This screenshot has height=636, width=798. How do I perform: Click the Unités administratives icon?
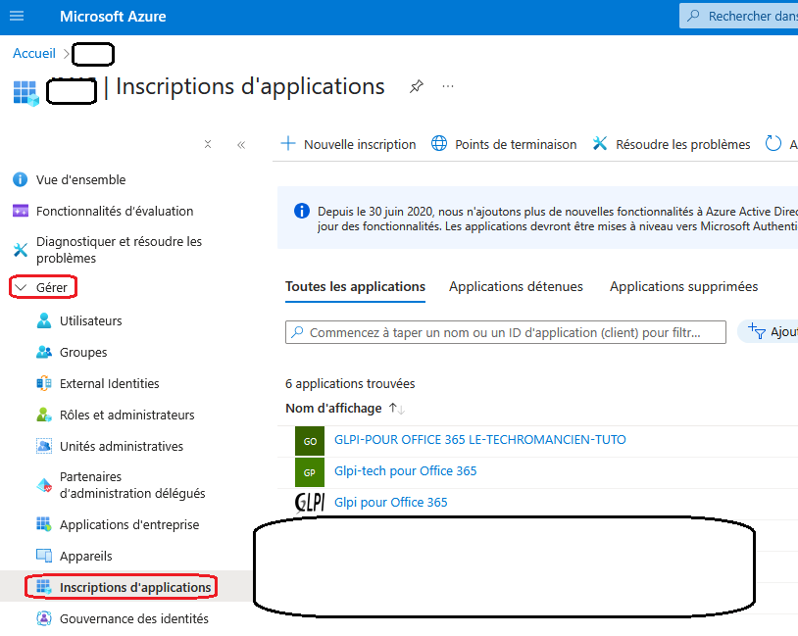point(44,446)
